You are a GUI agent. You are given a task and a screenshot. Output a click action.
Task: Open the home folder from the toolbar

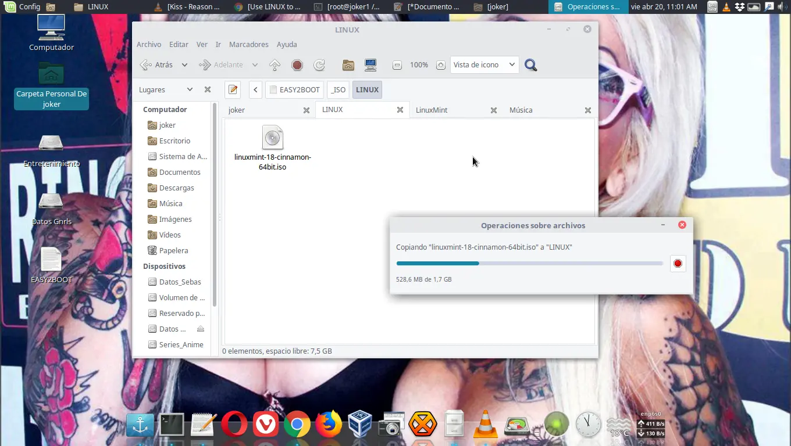348,65
